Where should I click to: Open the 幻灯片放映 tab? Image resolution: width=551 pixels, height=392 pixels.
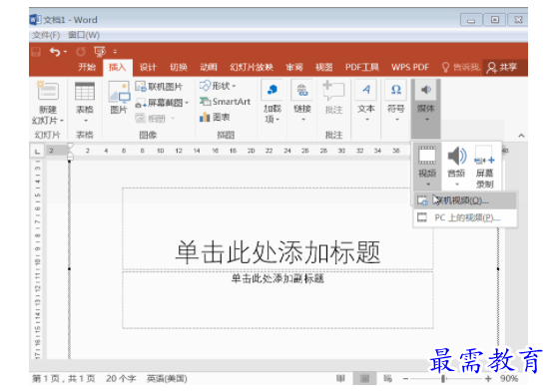(x=252, y=67)
